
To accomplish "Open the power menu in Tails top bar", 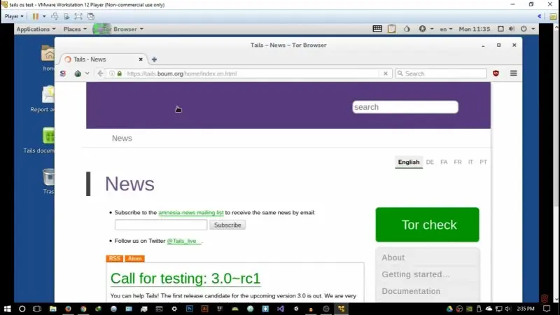I will pos(527,29).
